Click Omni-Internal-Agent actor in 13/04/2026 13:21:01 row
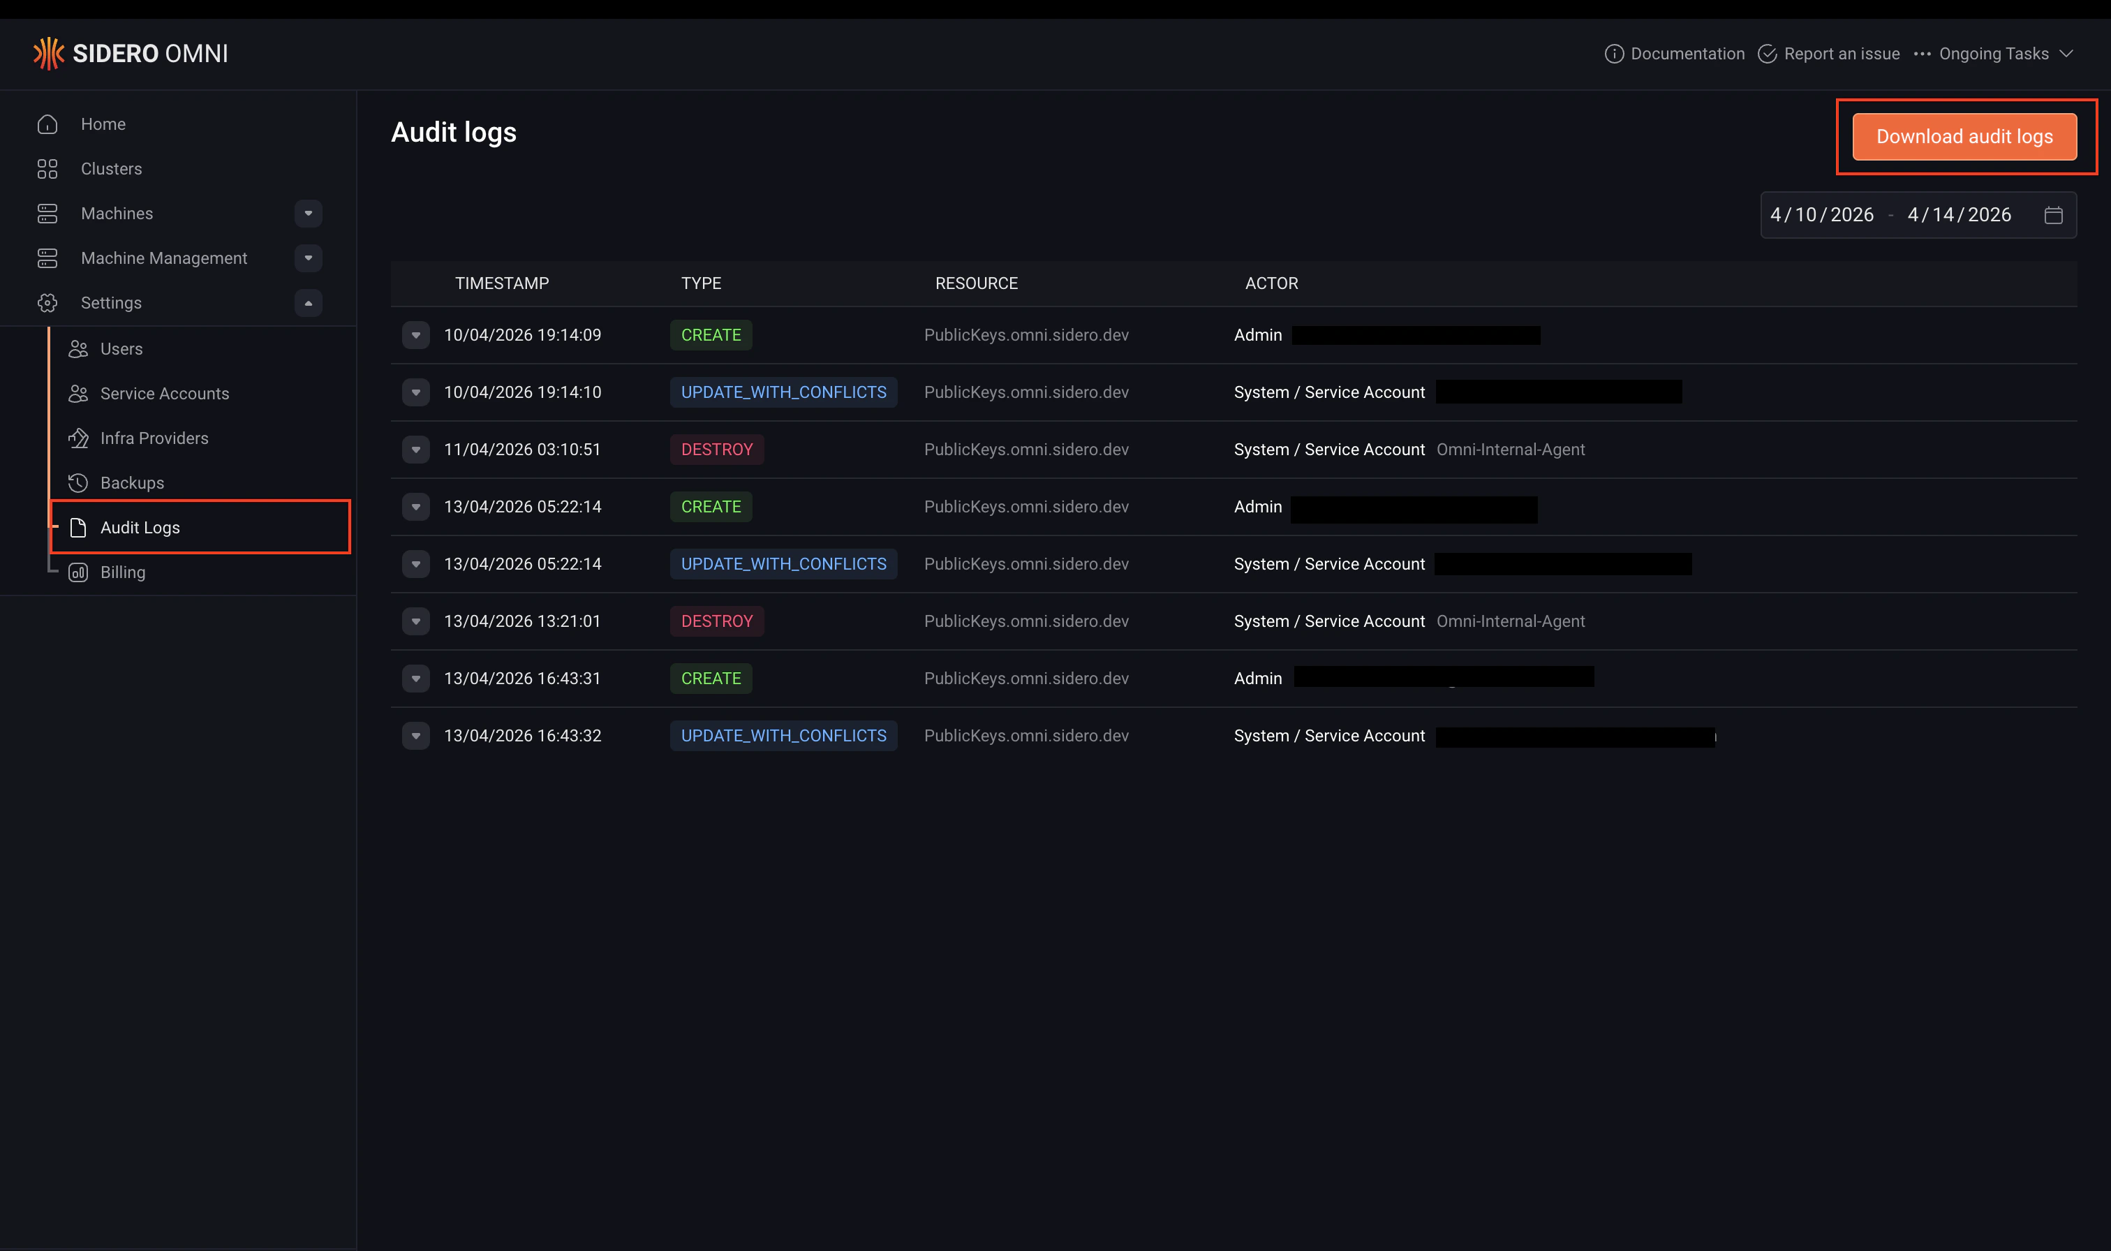 click(x=1510, y=621)
